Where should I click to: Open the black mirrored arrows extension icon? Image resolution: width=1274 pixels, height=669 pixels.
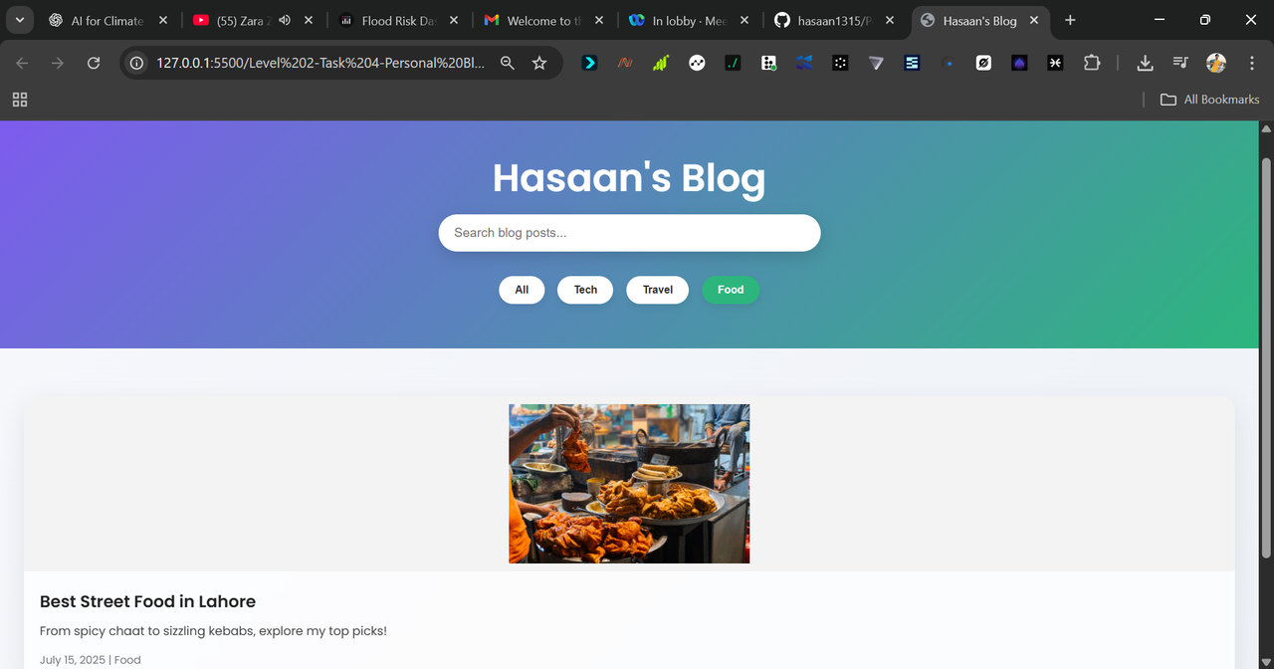pos(1055,63)
